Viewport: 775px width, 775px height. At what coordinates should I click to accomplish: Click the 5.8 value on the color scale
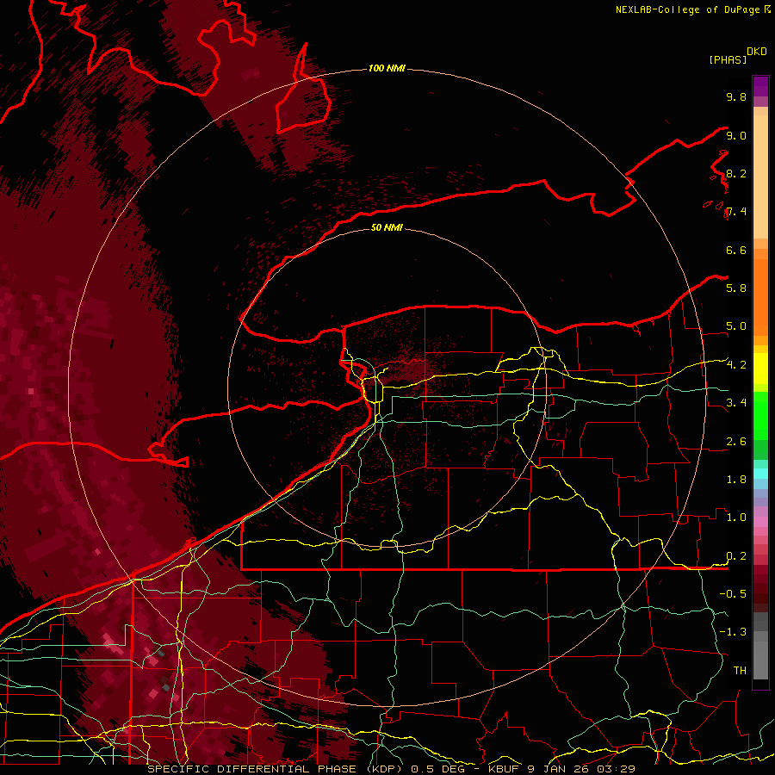pyautogui.click(x=736, y=288)
